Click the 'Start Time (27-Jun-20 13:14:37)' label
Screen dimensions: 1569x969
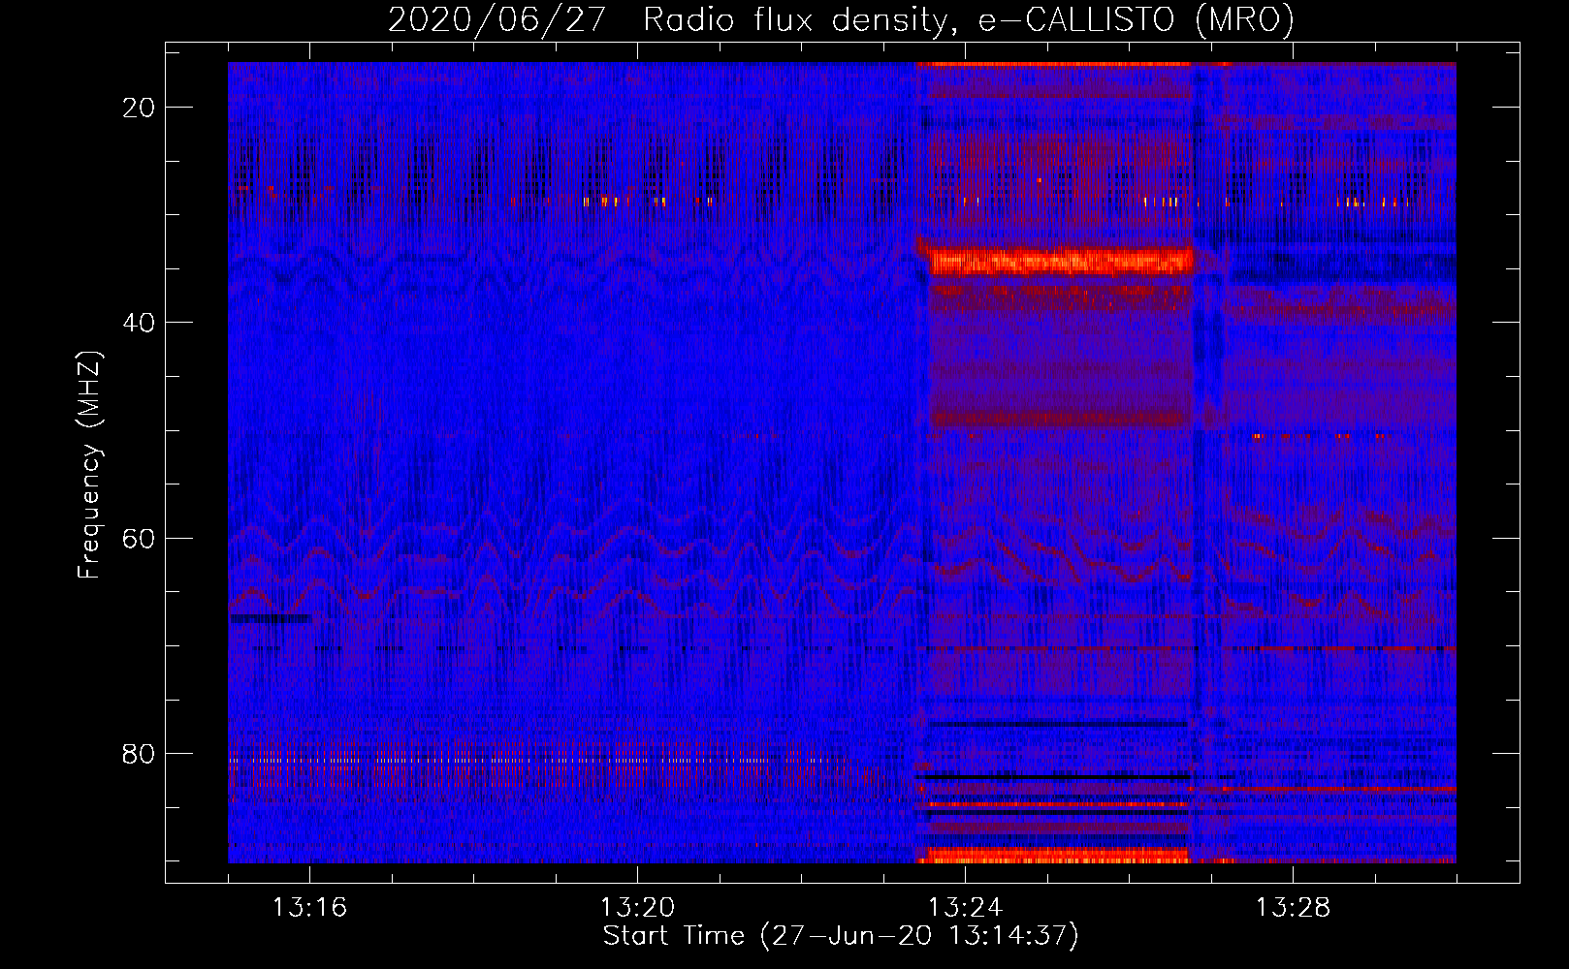coord(841,936)
